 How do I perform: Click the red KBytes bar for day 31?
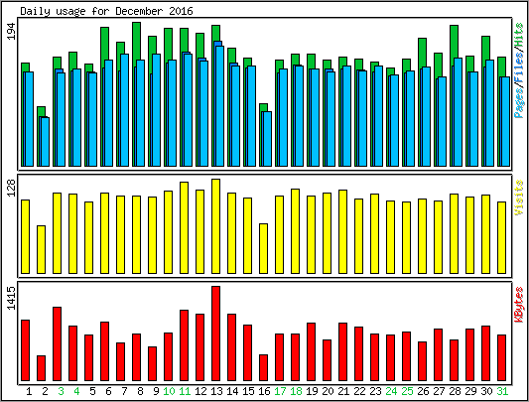pos(501,357)
